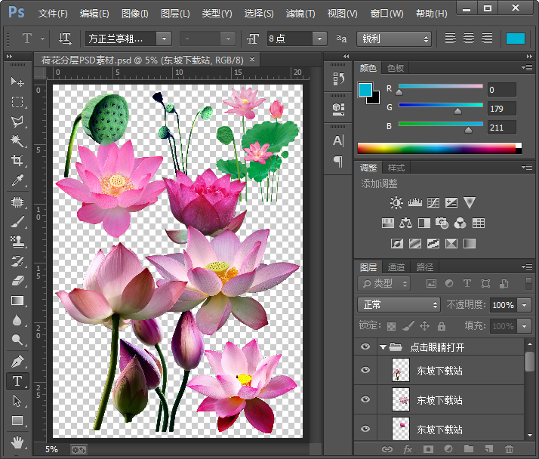Switch to the 样式 panel tab
This screenshot has width=539, height=459.
pos(396,168)
